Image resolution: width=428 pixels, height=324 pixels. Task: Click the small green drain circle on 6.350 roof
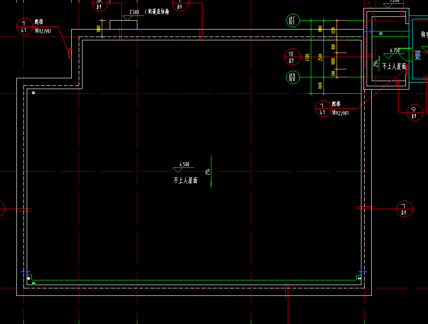(381, 34)
